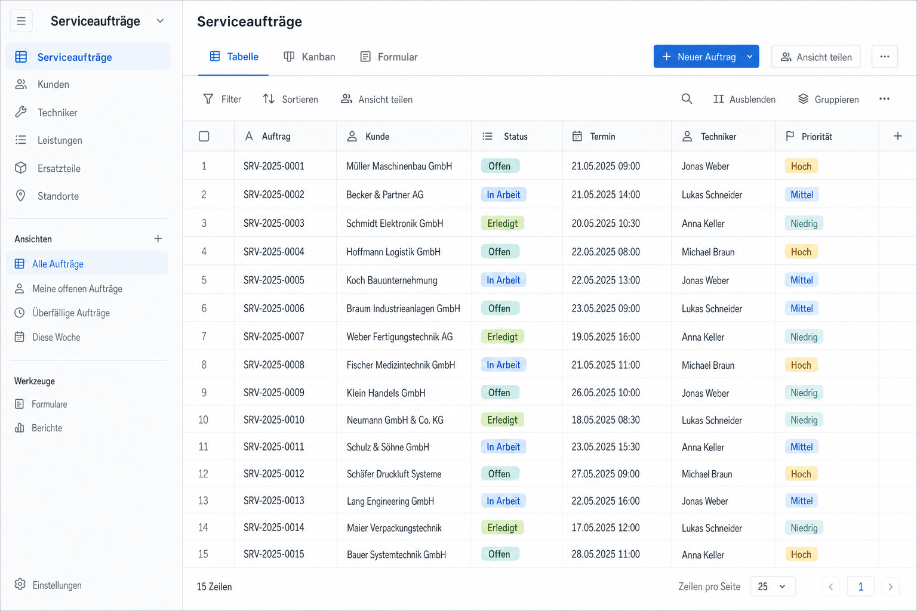Select the Diese Woche view
Image resolution: width=917 pixels, height=611 pixels.
pos(87,337)
